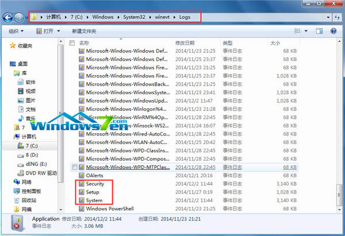Select the OAlerts log file
Image resolution: width=345 pixels, height=236 pixels.
(95, 176)
